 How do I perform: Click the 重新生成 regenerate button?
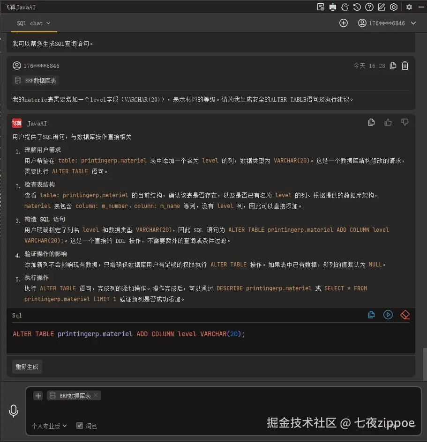click(x=27, y=367)
